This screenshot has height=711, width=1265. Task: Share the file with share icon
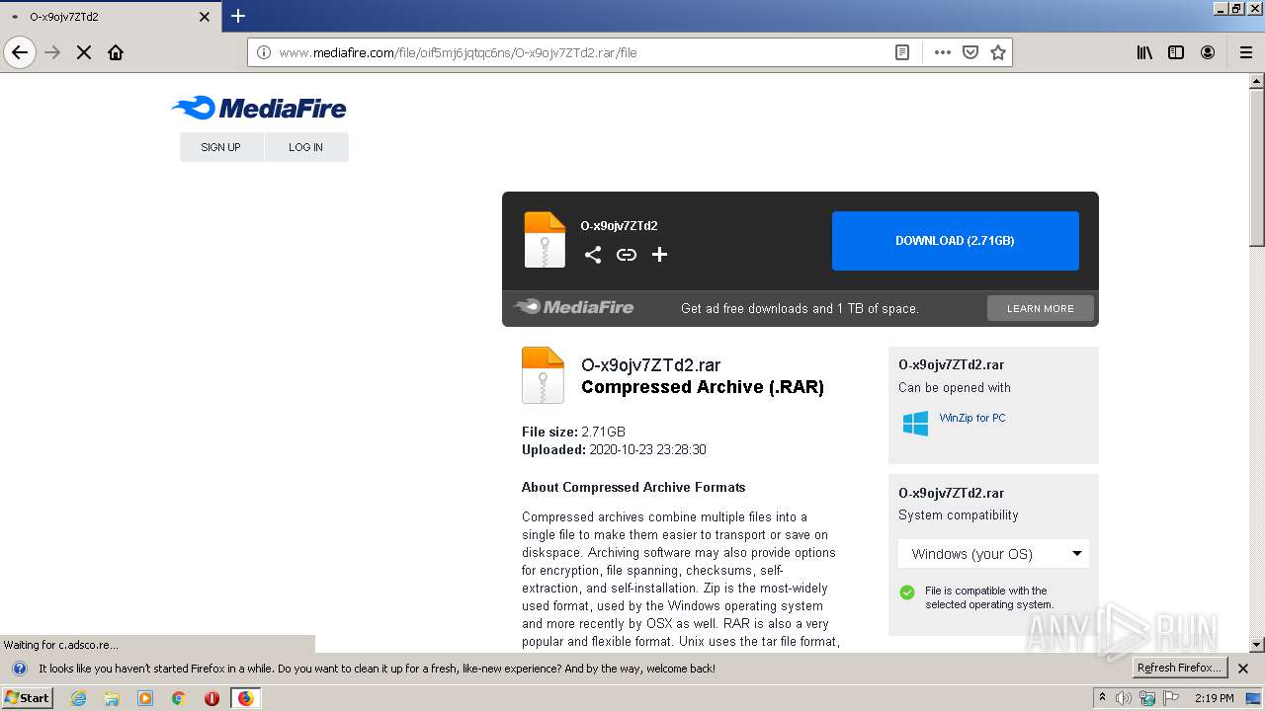pos(593,255)
